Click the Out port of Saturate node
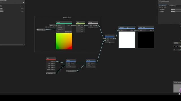This screenshot has height=101, width=181. 134,30
